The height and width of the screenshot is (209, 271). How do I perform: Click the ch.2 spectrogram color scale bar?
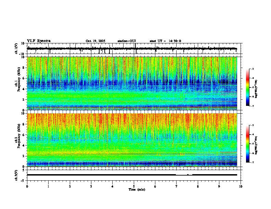[247, 144]
